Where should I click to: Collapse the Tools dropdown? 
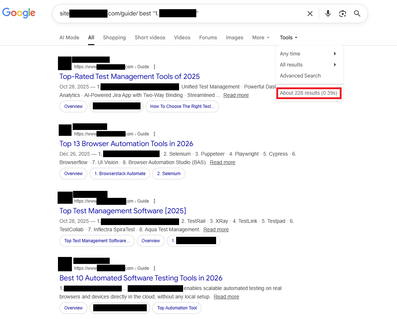(x=288, y=37)
